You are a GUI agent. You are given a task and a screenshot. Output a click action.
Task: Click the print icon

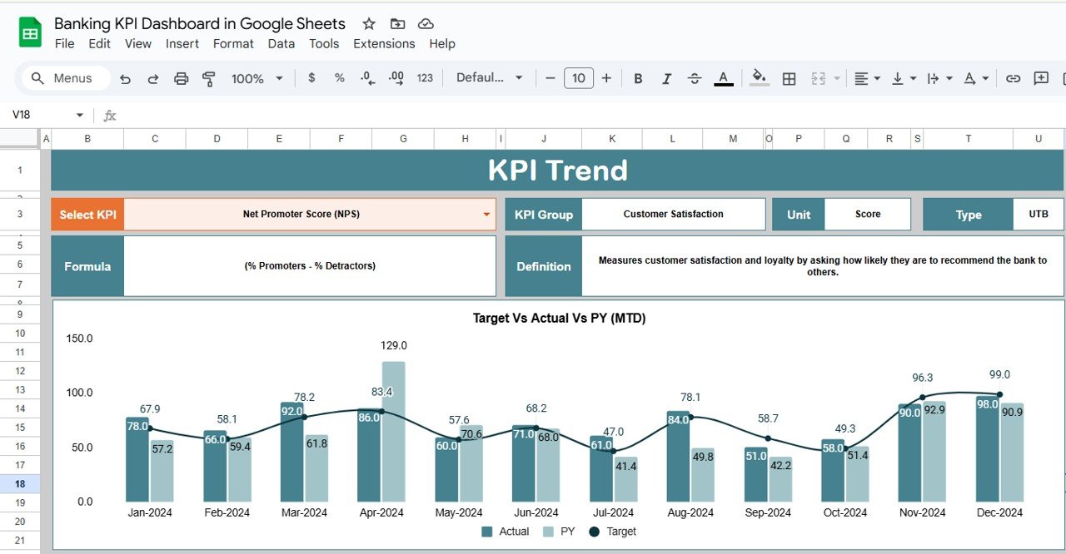click(x=181, y=78)
